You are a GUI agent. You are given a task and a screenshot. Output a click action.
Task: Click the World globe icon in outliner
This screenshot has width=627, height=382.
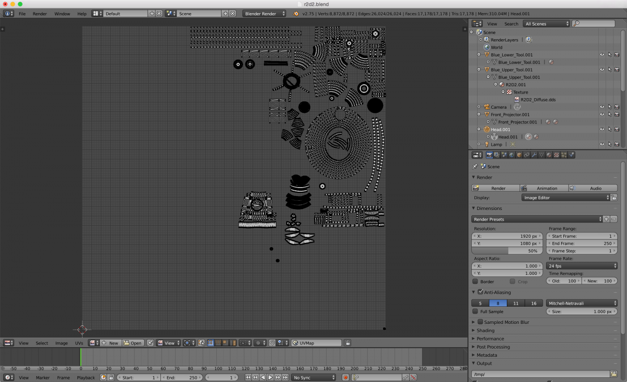[x=487, y=48]
